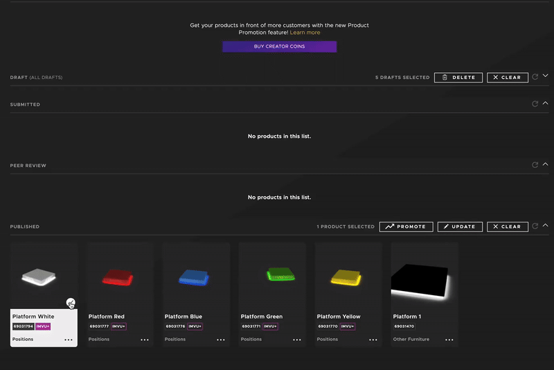Click the Peer Review section heading
Viewport: 554px width, 370px height.
[x=28, y=166]
